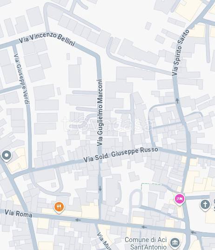Click the Comune di Aci Sant'Antonio building icon
The height and width of the screenshot is (250, 215).
tap(175, 243)
